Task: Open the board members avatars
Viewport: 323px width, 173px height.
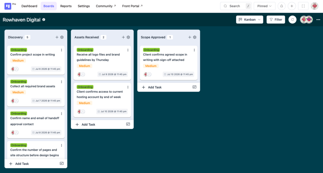Action: point(306,20)
